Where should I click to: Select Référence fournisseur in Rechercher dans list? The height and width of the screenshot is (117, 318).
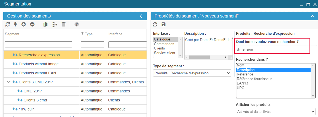[x=254, y=79]
